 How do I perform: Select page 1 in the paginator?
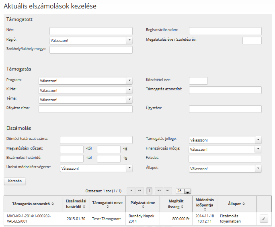[149, 191]
